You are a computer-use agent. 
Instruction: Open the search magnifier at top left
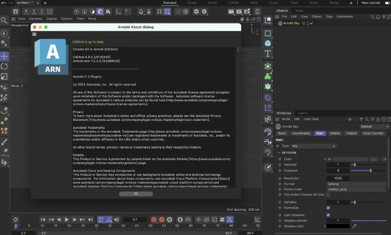[x=4, y=20]
